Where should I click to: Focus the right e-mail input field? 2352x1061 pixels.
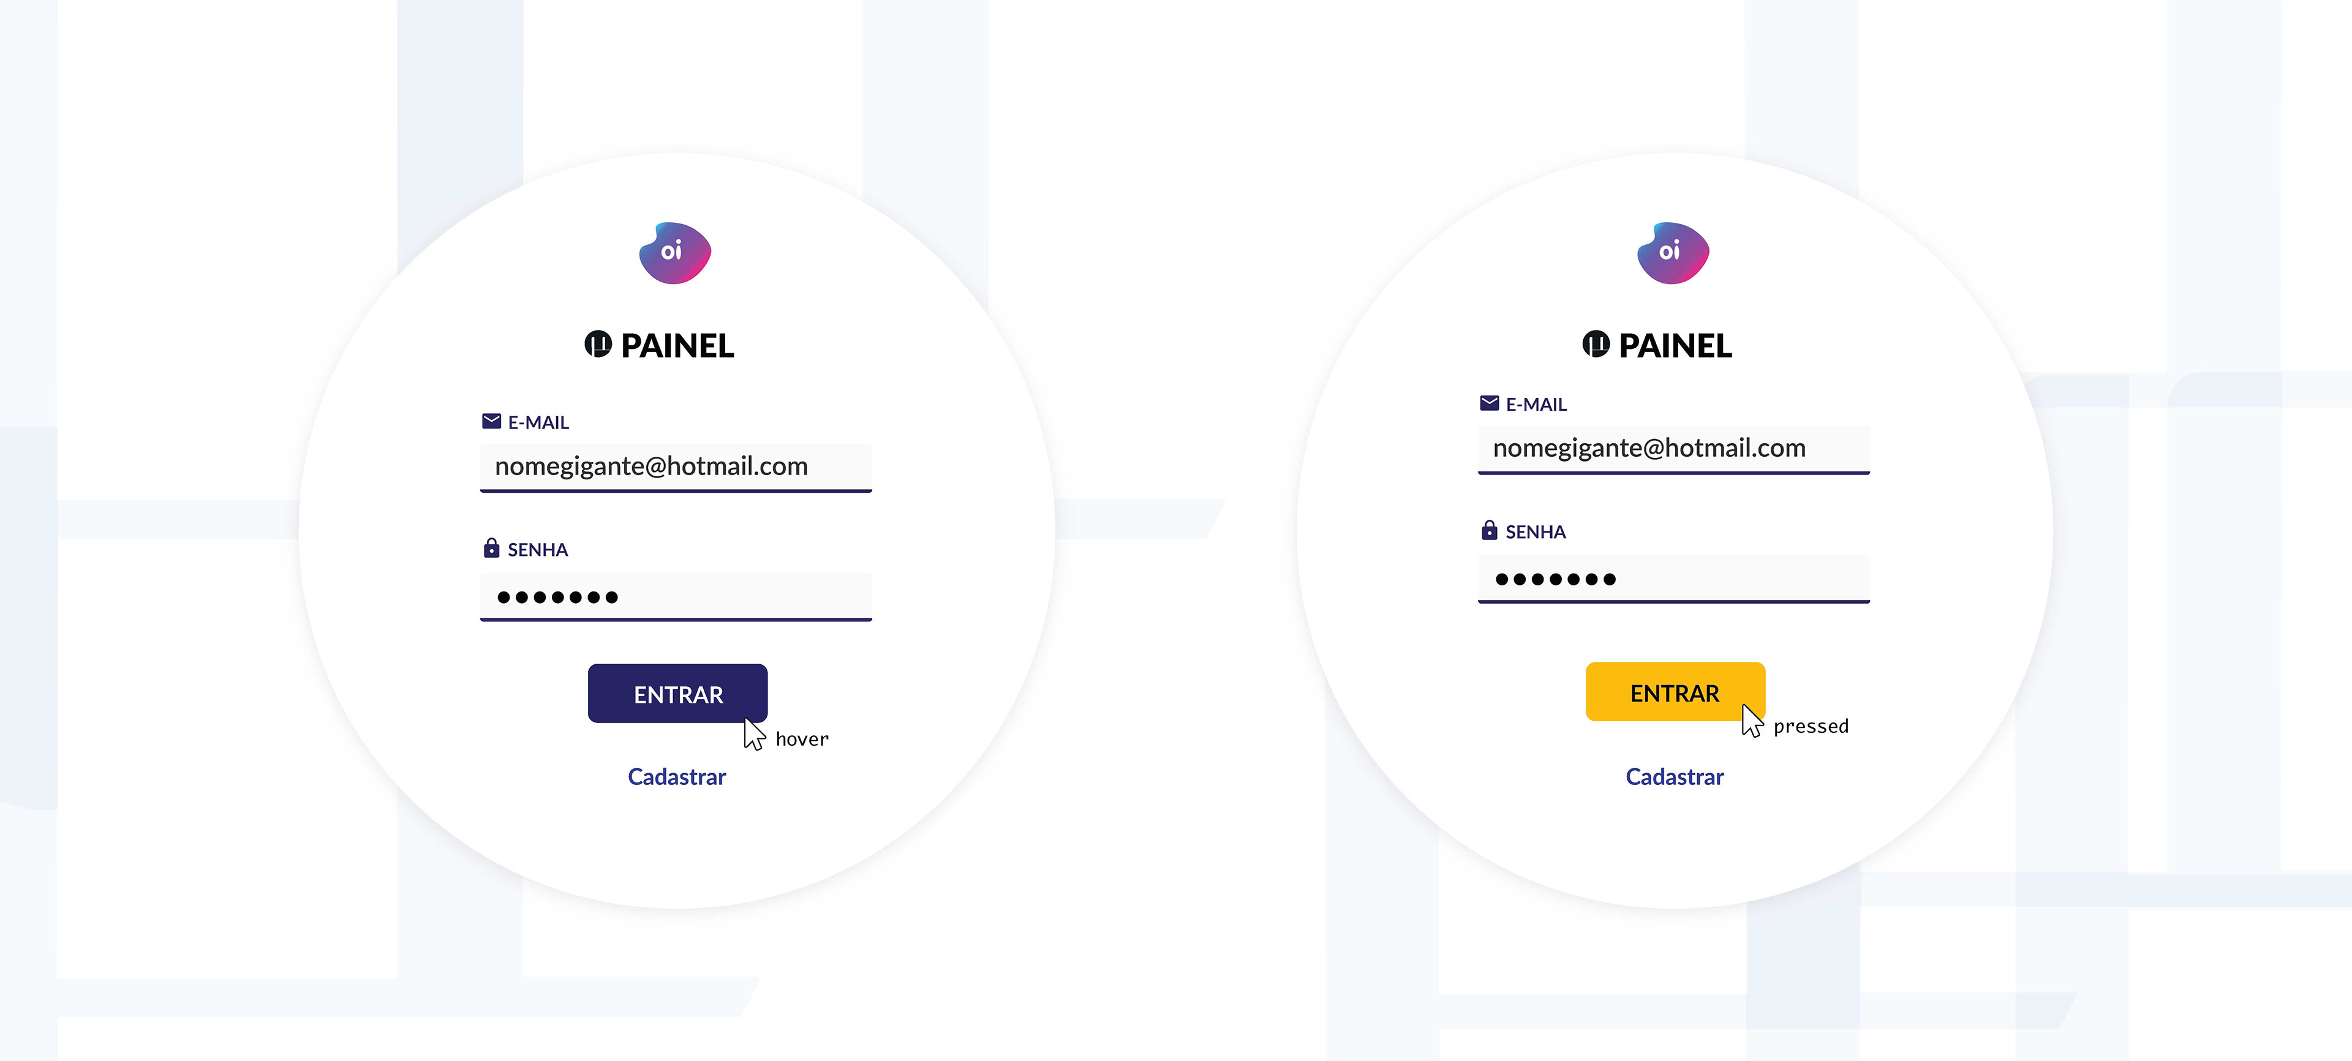click(1673, 449)
